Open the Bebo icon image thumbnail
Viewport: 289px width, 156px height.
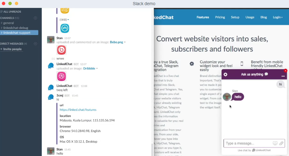[61, 50]
